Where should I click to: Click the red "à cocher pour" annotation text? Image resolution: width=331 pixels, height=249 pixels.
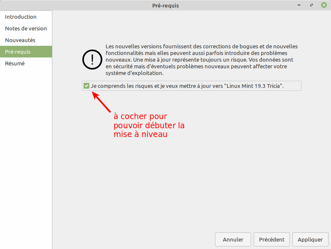[140, 116]
